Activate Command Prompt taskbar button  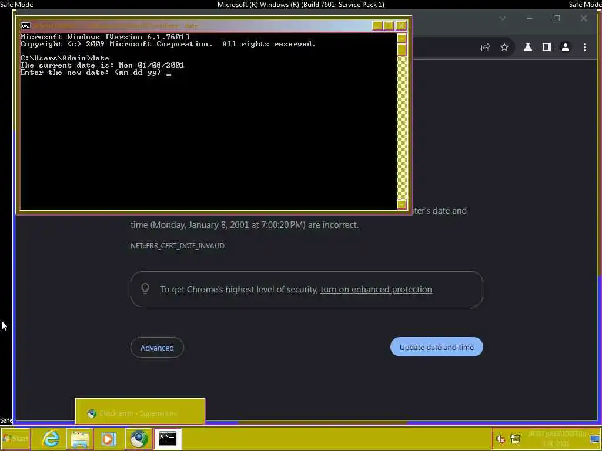pos(168,438)
